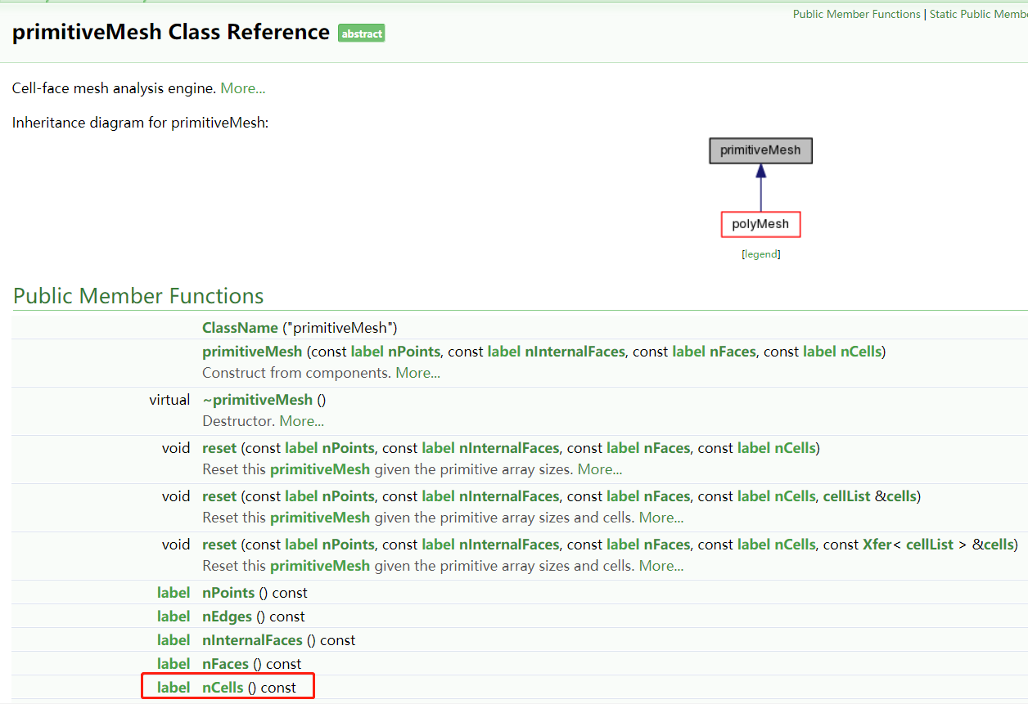1028x704 pixels.
Task: Open More link after Cell-face mesh analysis engine
Action: (x=242, y=88)
